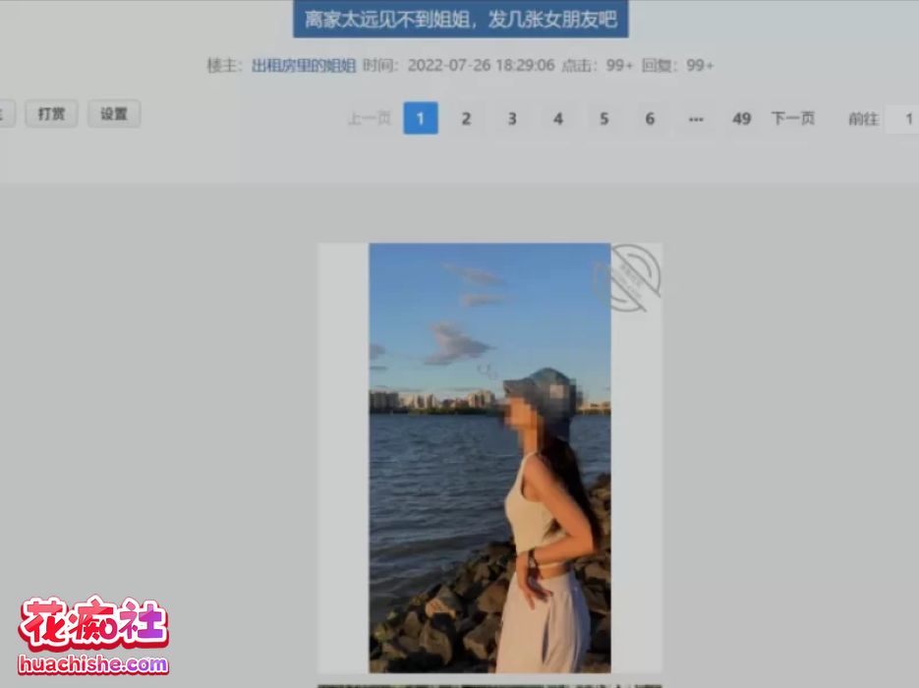
Task: Select page 1 in pagination
Action: [x=421, y=118]
